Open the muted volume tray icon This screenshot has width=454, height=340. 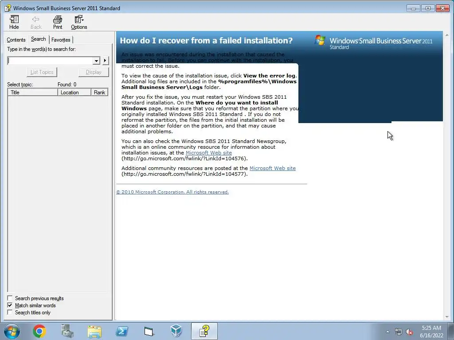[x=409, y=332]
